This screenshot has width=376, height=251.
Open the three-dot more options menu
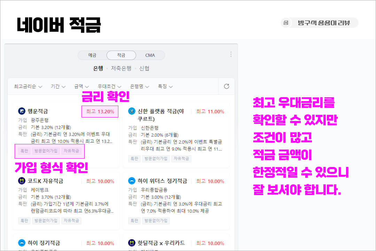click(231, 54)
